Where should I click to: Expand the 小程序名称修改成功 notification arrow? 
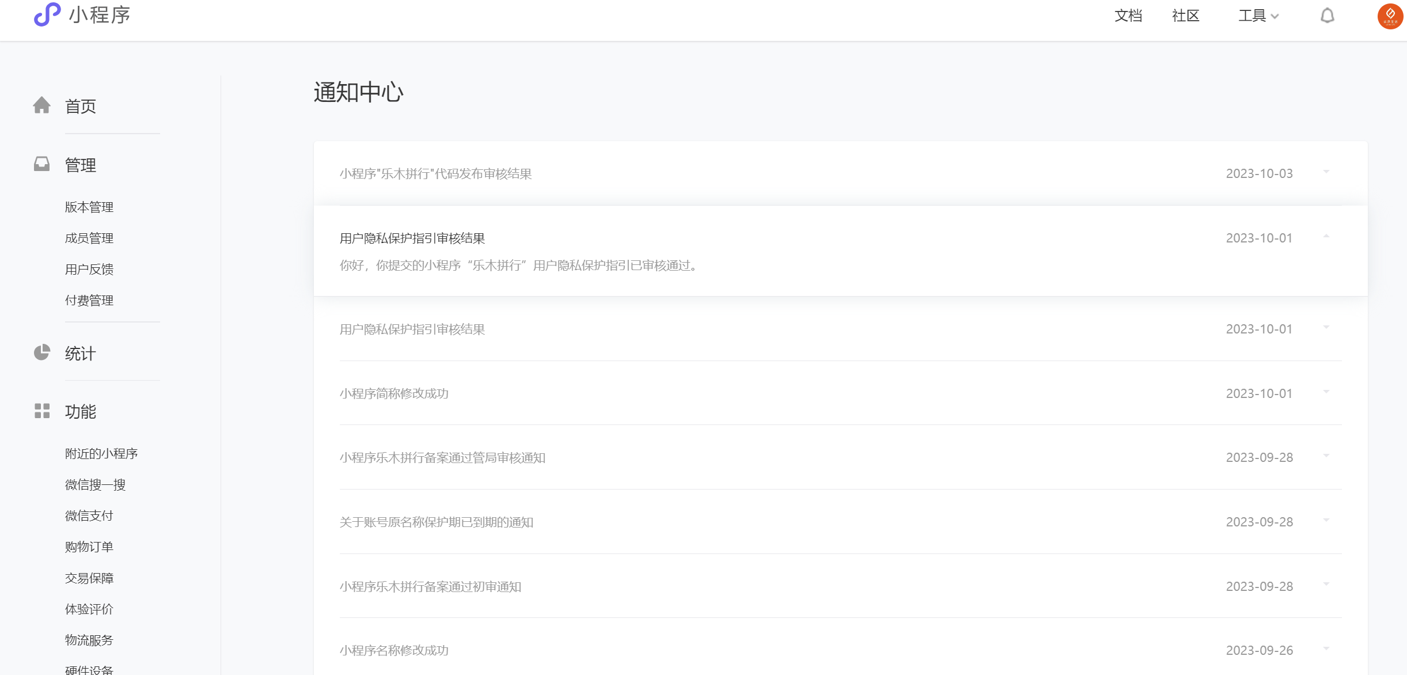coord(1326,649)
